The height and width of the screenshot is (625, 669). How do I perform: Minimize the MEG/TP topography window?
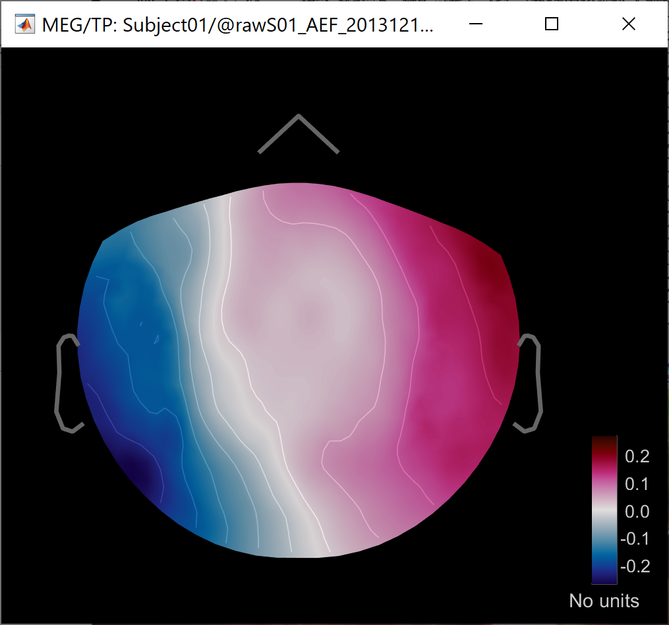point(476,24)
